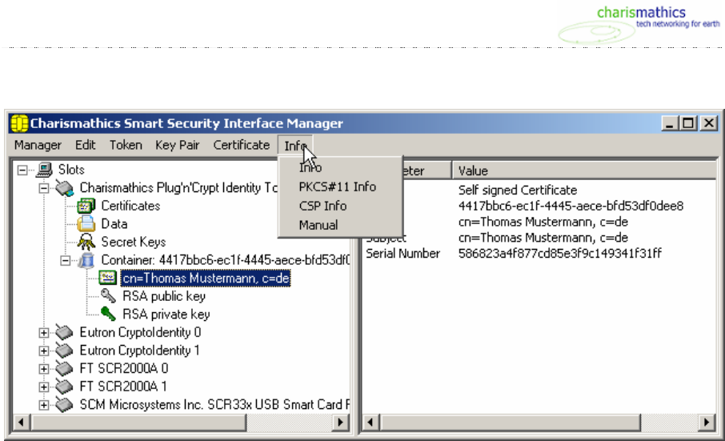Collapse the Charismathics Plug'n'Crypt token node

(43, 188)
